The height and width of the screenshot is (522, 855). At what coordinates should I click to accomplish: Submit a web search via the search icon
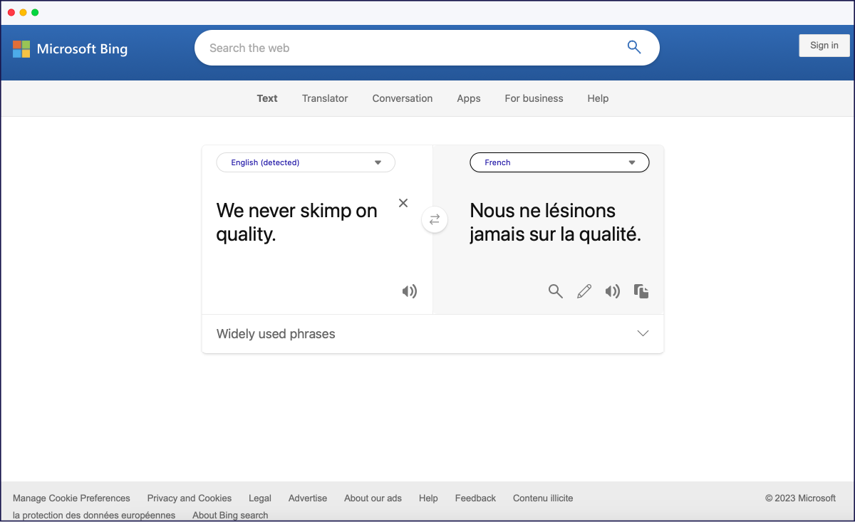pos(633,47)
